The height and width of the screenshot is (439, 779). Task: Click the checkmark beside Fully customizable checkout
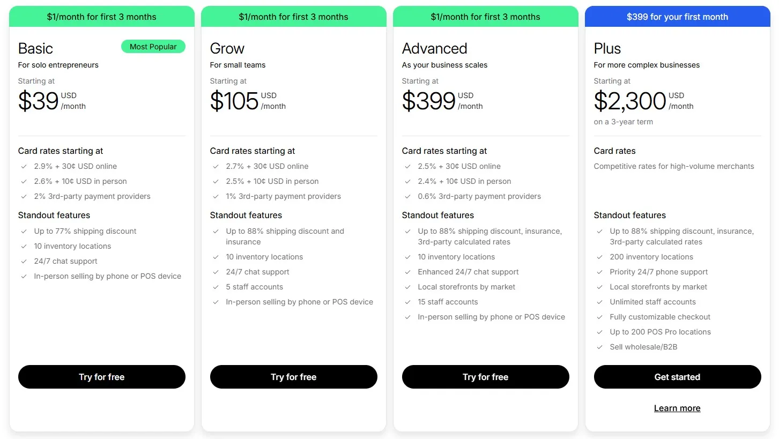click(x=599, y=317)
